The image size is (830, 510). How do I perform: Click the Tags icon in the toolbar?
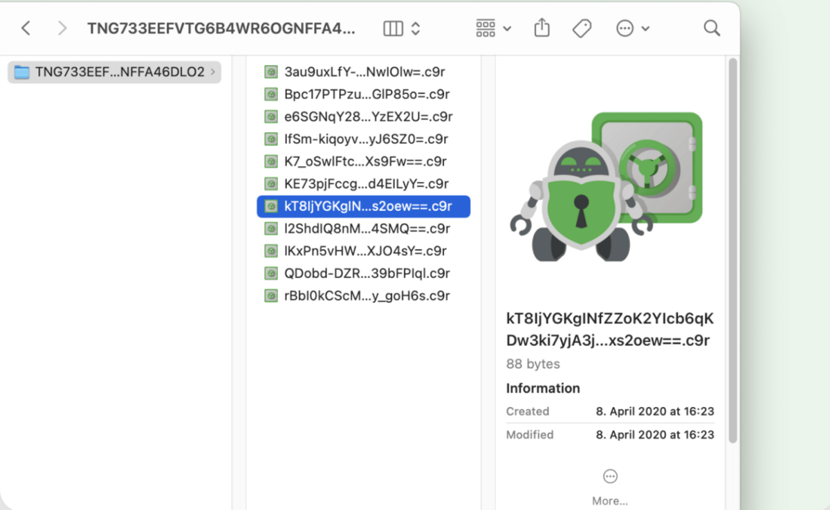582,28
